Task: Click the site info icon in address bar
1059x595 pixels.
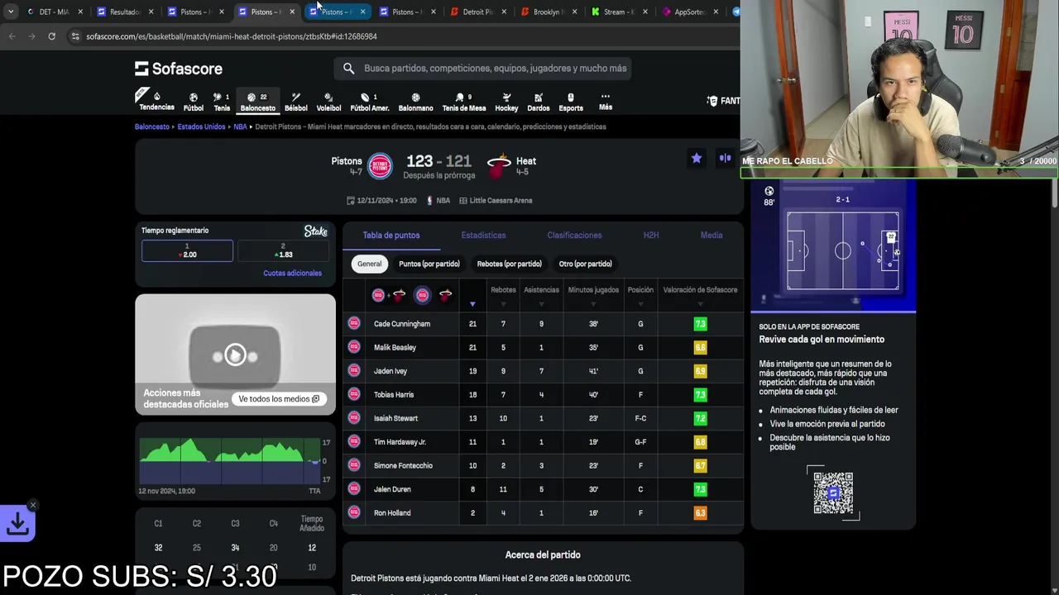Action: click(74, 36)
